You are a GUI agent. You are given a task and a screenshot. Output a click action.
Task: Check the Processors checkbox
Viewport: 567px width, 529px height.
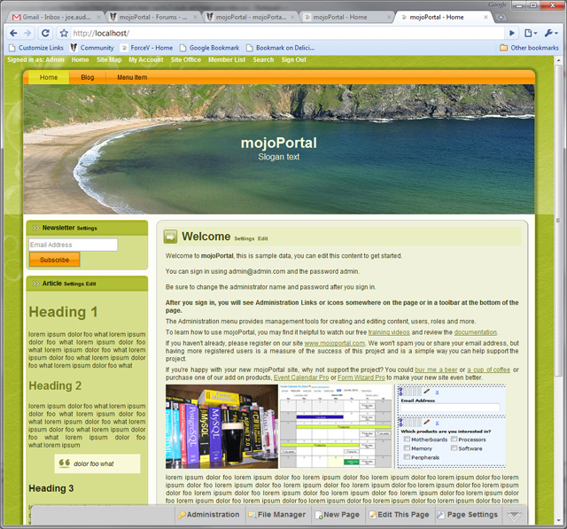coord(454,440)
